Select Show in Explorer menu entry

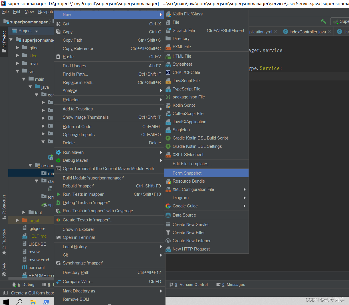pos(110,229)
